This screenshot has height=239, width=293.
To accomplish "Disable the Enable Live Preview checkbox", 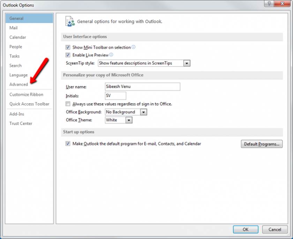I will point(68,55).
